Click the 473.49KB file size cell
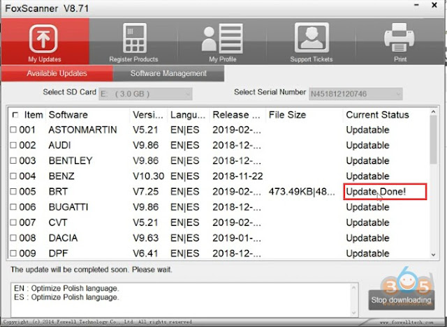Screen dimensions: 447x327 coord(302,192)
